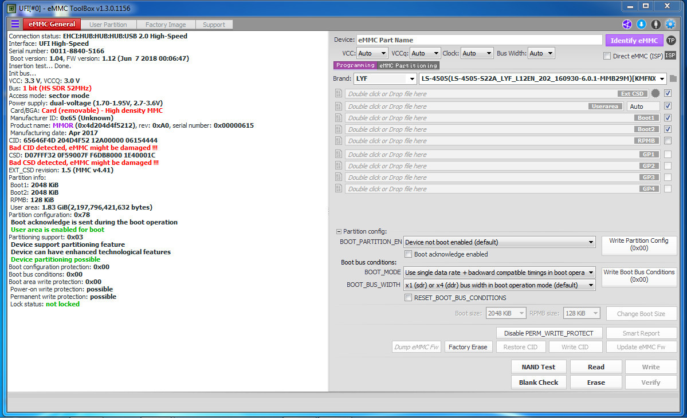Screen dimensions: 687x418
Task: Select the eMMC Partitioning sub-tab
Action: [409, 65]
